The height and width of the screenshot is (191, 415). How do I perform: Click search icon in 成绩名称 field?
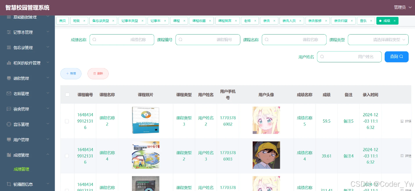[94, 39]
